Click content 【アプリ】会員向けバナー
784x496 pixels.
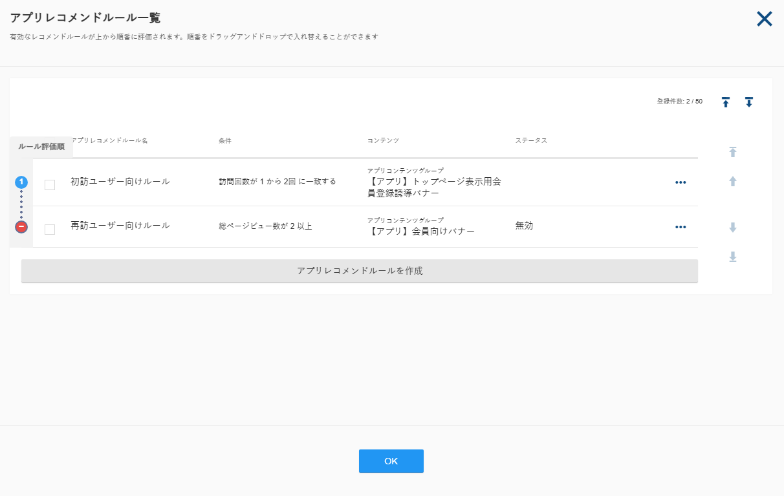421,231
